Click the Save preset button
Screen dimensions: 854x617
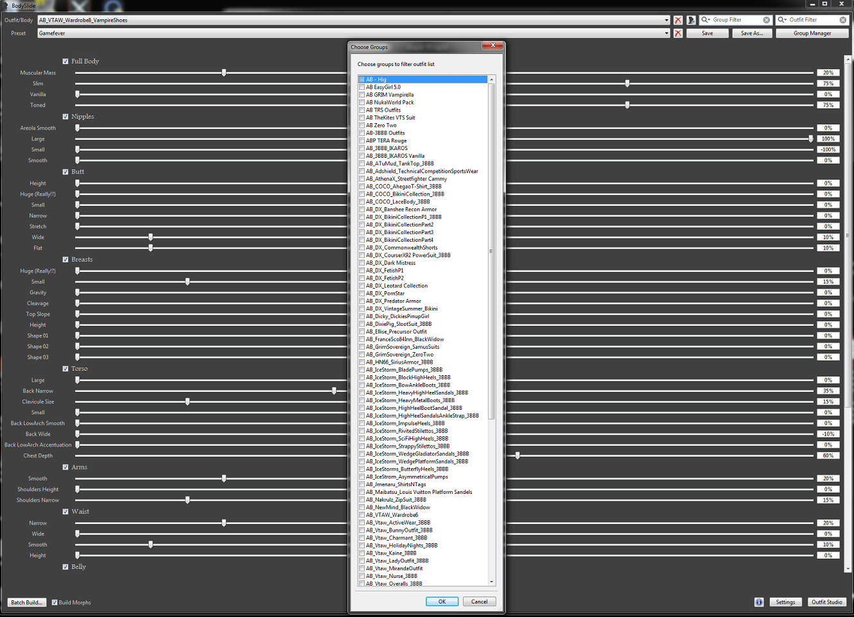(707, 33)
